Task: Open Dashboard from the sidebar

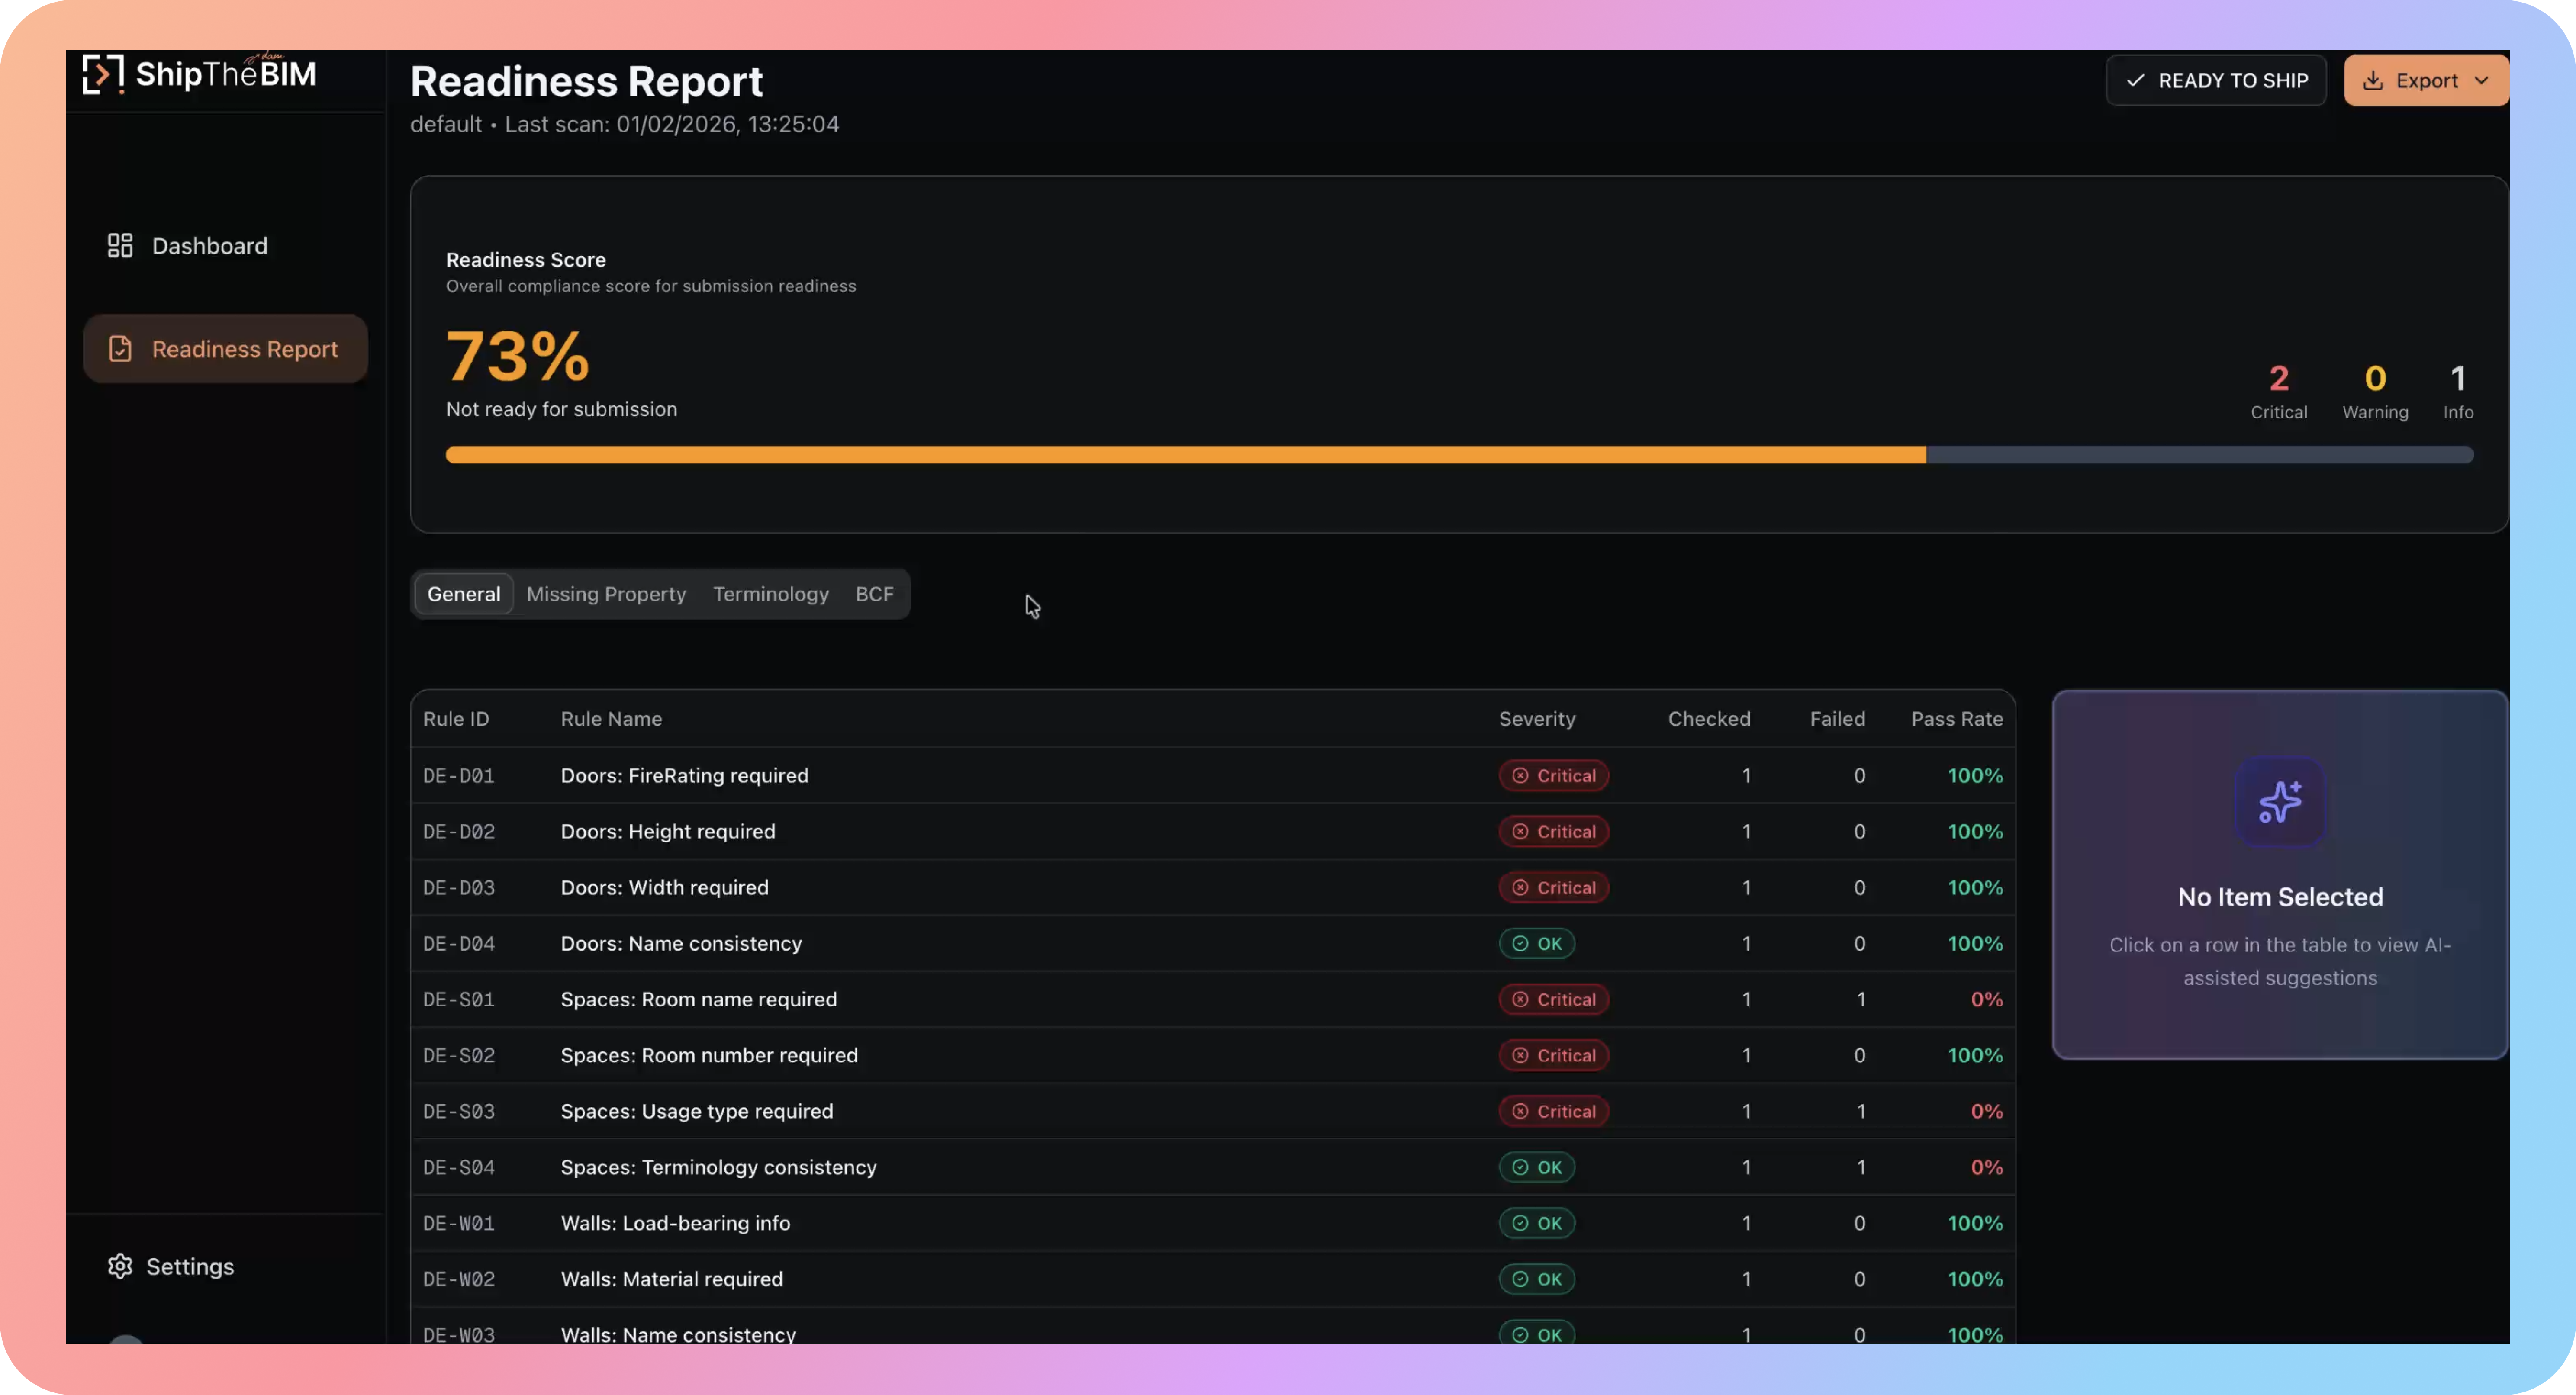Action: point(209,246)
